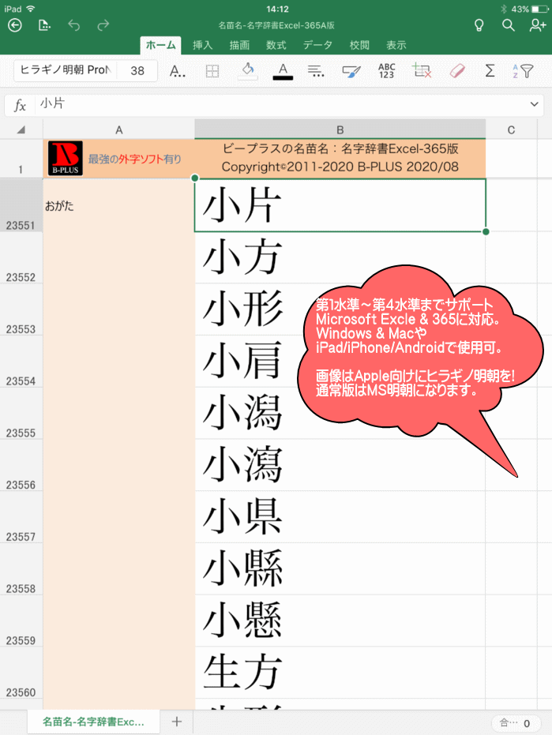Select the Copyright header cell
Screen dimensions: 552x735
(x=340, y=159)
